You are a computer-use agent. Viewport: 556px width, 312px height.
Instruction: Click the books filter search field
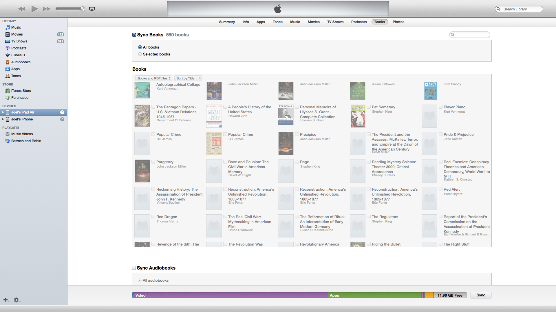470,35
